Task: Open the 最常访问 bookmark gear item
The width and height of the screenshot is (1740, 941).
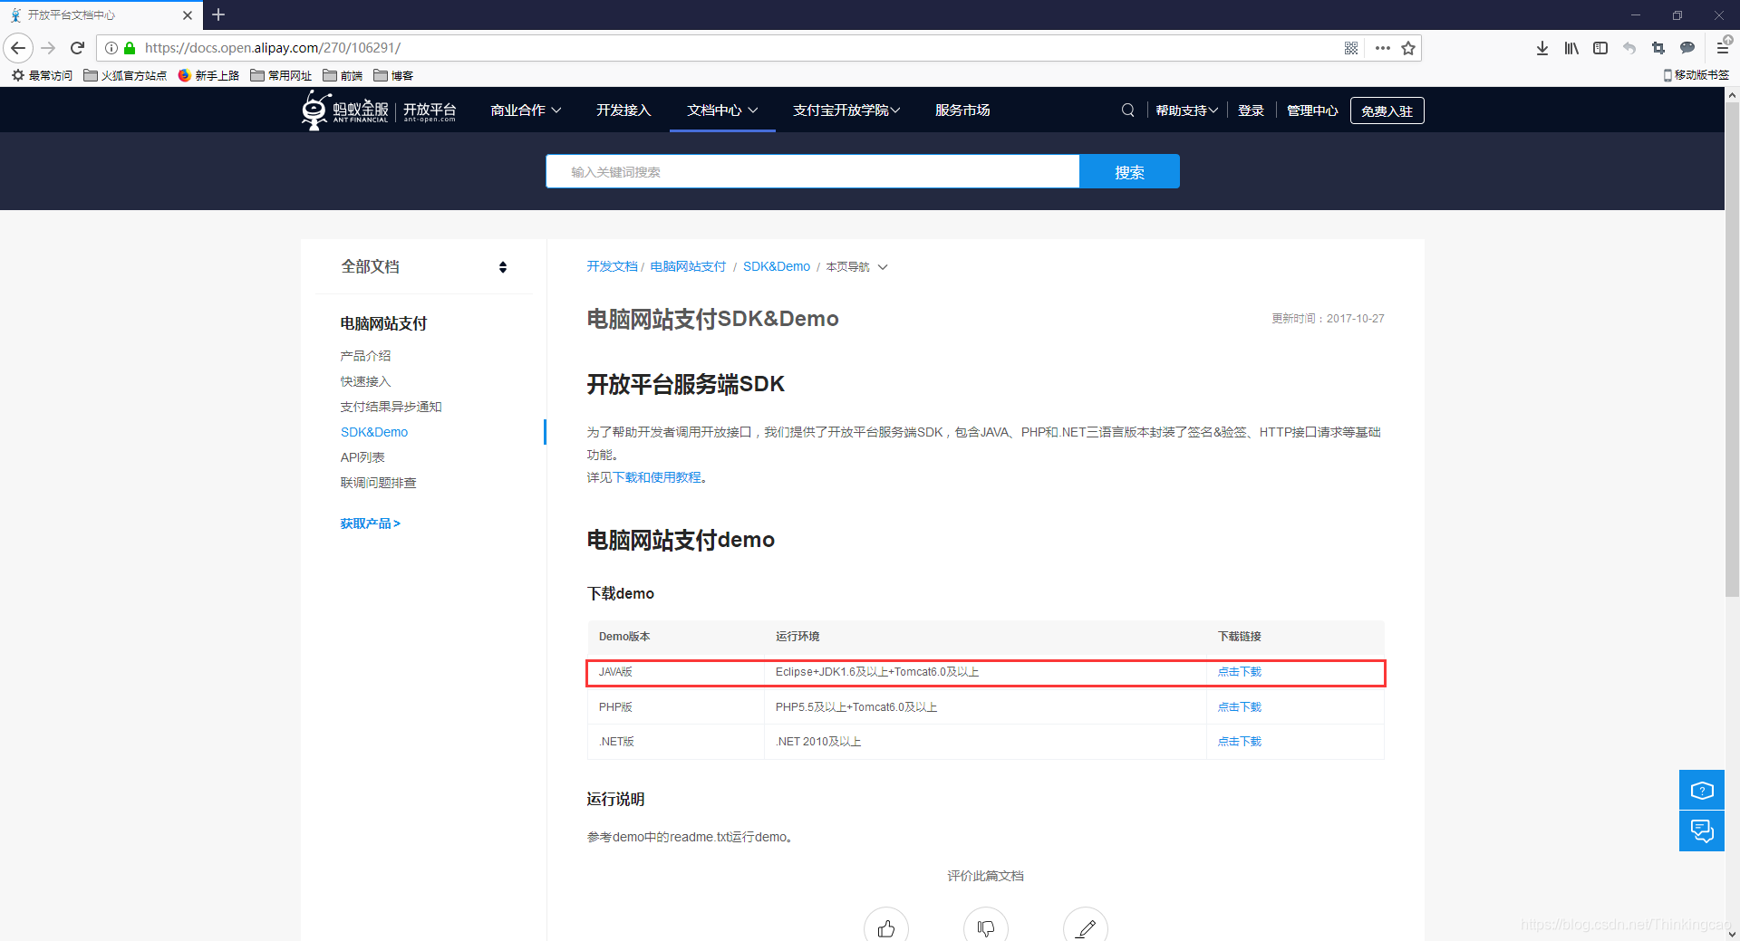Action: (42, 75)
